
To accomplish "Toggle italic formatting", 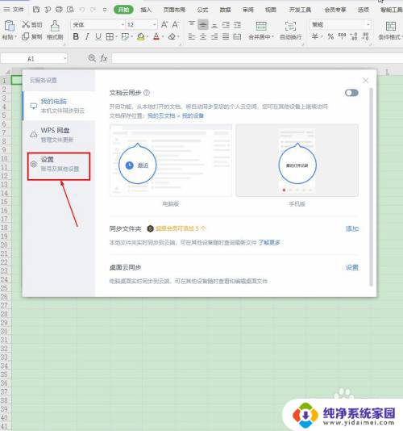I will tap(87, 36).
